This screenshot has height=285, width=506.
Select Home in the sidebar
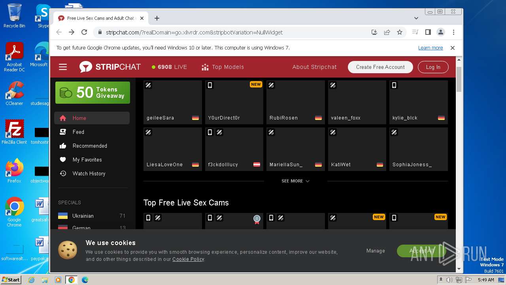pos(92,118)
